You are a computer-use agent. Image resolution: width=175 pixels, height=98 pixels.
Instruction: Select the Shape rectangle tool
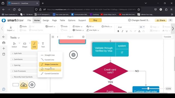[25, 45]
